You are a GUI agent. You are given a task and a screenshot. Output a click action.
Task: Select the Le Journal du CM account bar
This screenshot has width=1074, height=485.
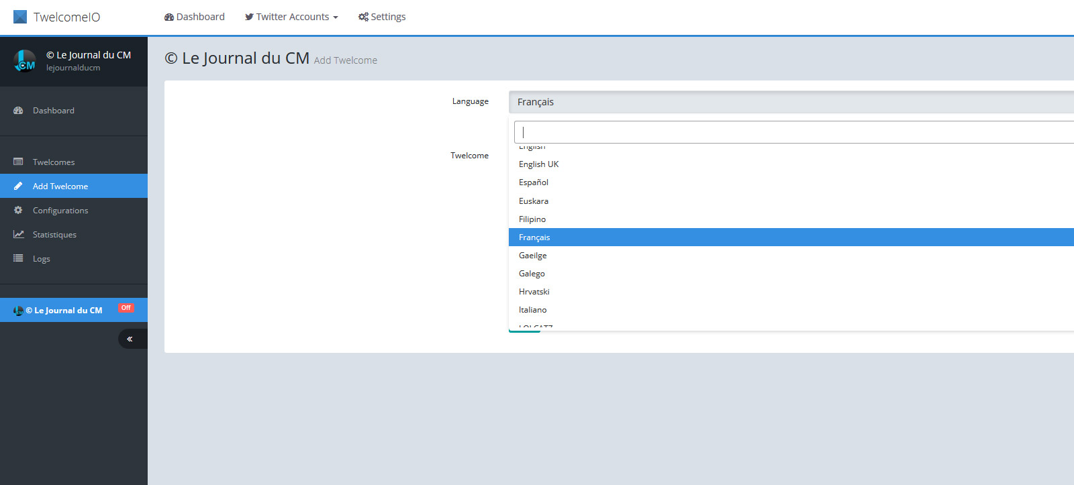pos(74,310)
